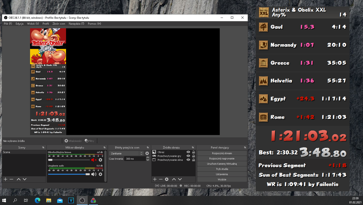
Task: Open source properties gear in Źródła obrazu
Action: [167, 179]
